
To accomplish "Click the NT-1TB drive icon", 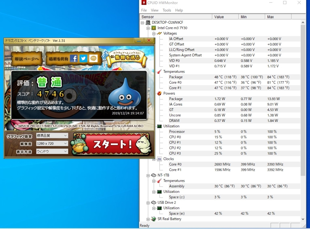I will pyautogui.click(x=154, y=175).
